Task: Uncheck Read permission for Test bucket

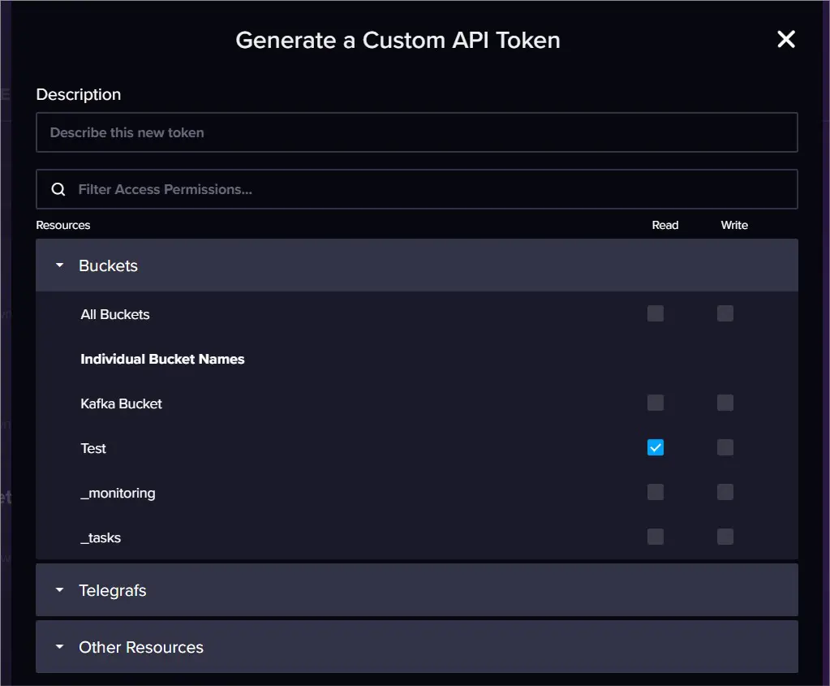Action: (656, 447)
